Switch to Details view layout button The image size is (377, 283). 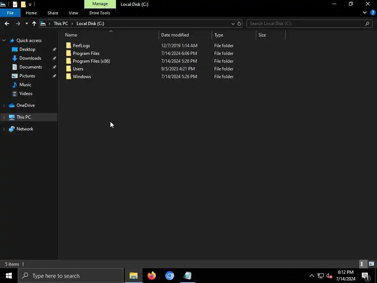pos(363,264)
